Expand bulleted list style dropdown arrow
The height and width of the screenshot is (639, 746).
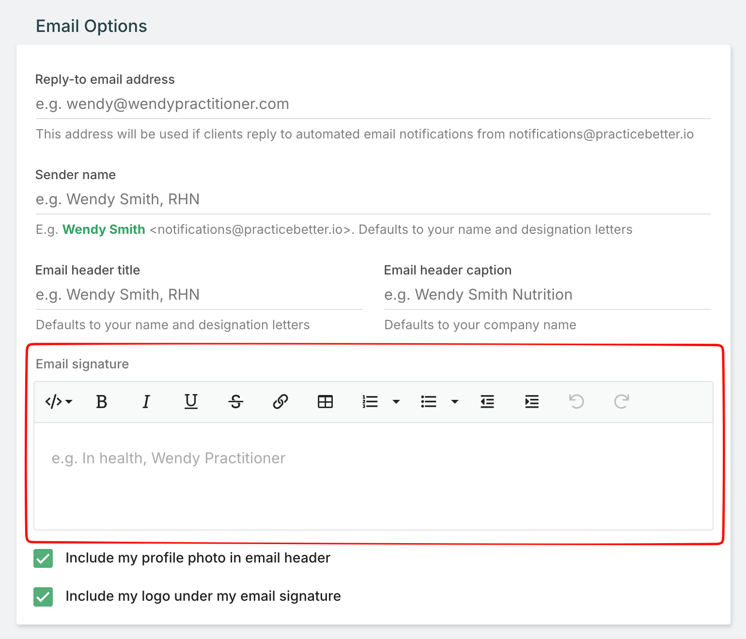(x=455, y=402)
